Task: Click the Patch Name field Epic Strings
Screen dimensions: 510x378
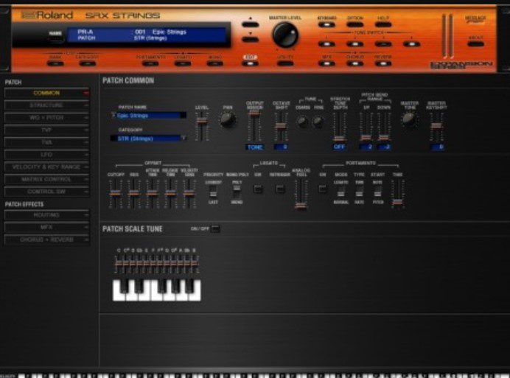Action: click(x=149, y=116)
